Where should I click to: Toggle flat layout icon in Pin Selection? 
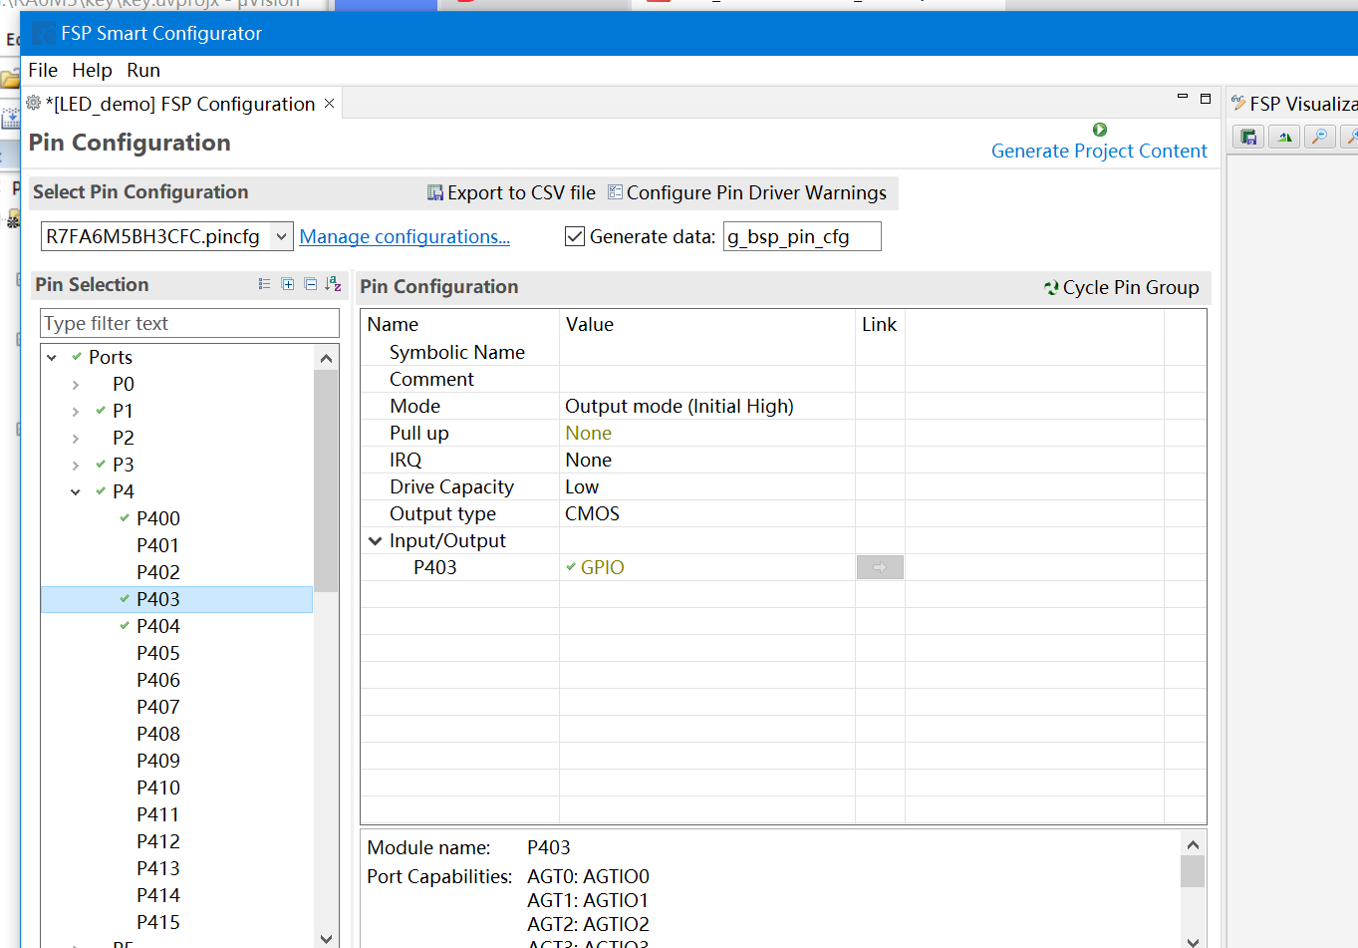tap(264, 284)
